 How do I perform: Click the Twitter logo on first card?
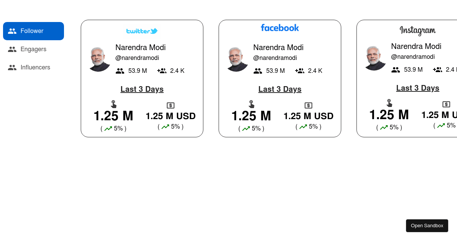pos(142,31)
